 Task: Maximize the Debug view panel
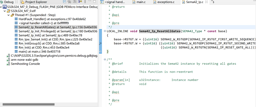[94, 2]
